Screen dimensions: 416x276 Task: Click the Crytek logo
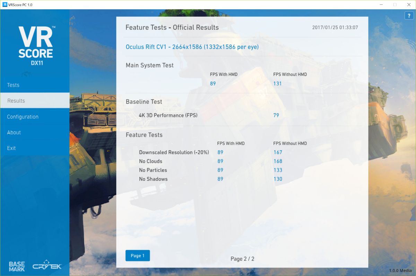(47, 266)
